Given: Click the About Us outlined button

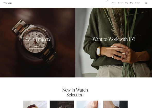Looking at the screenshot, I should (36, 46).
